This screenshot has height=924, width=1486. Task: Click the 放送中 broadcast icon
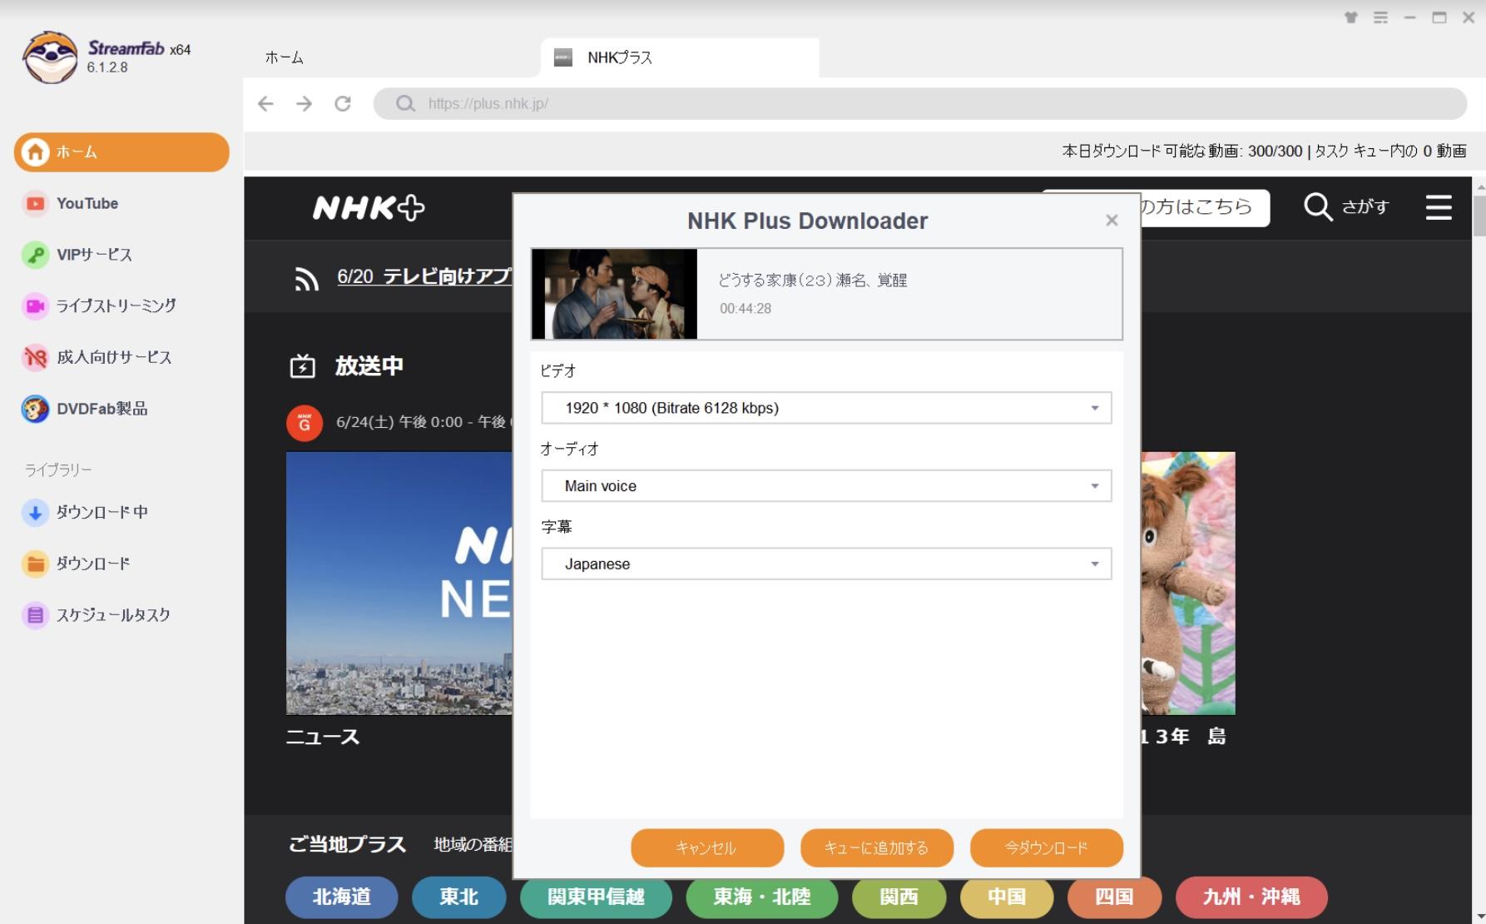pyautogui.click(x=302, y=366)
